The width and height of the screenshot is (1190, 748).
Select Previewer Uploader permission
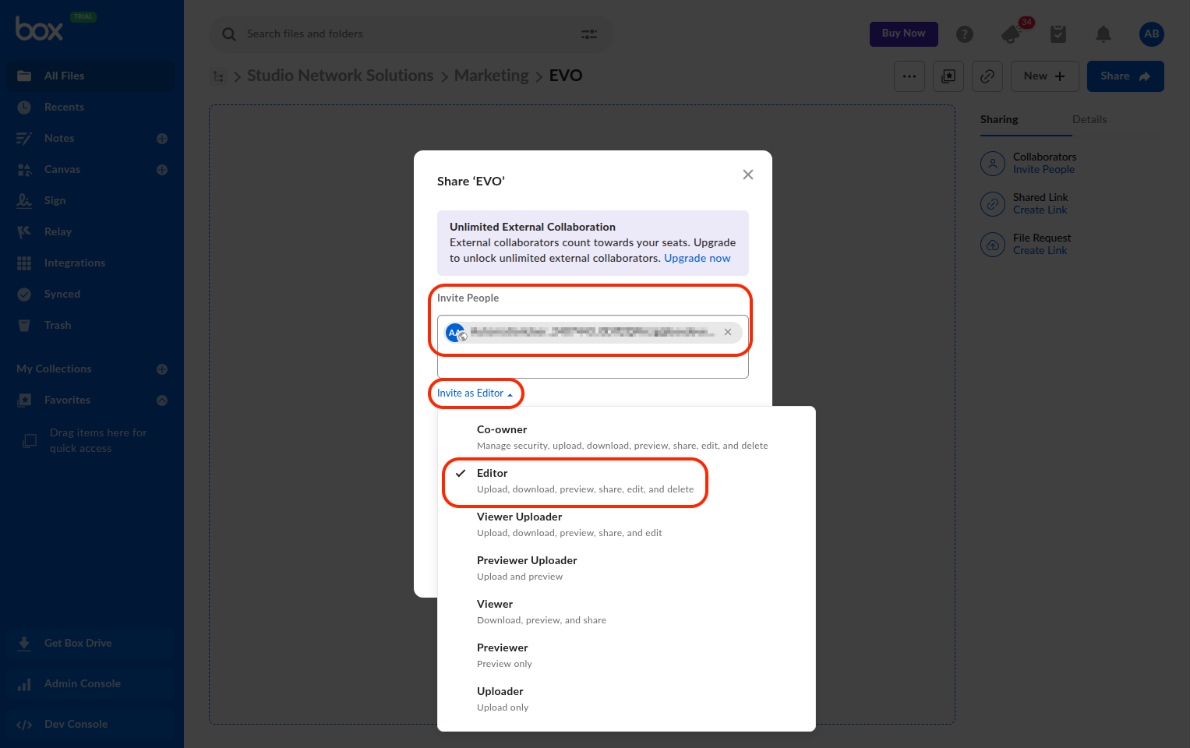(627, 568)
